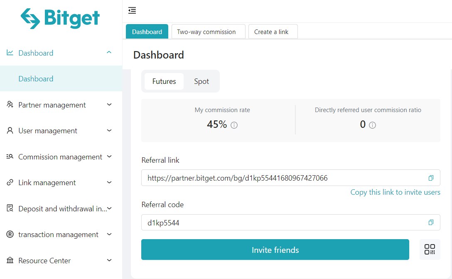The width and height of the screenshot is (452, 279).
Task: Collapse the Dashboard sidebar section
Action: click(x=109, y=53)
